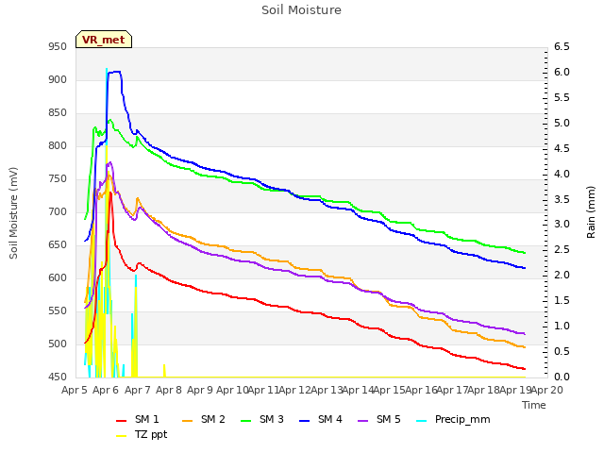Click the 900 left axis tick label
604x453 pixels.
tap(58, 80)
